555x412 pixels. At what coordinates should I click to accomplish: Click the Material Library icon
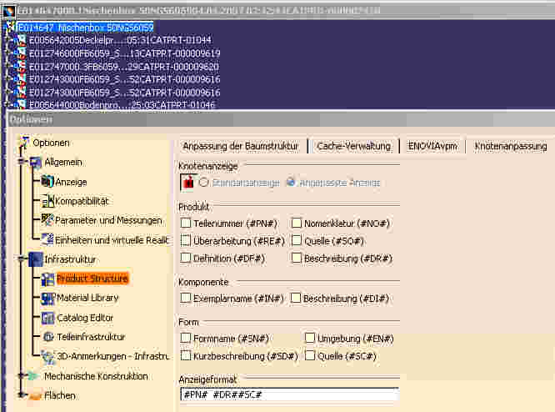click(47, 298)
